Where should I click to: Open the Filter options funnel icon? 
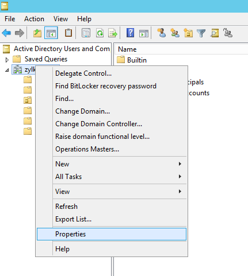pyautogui.click(x=201, y=33)
